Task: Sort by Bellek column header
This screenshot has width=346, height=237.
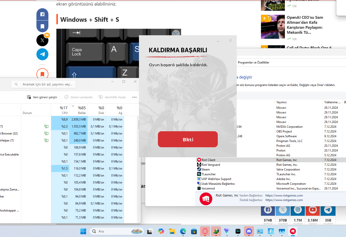Action: 78,110
